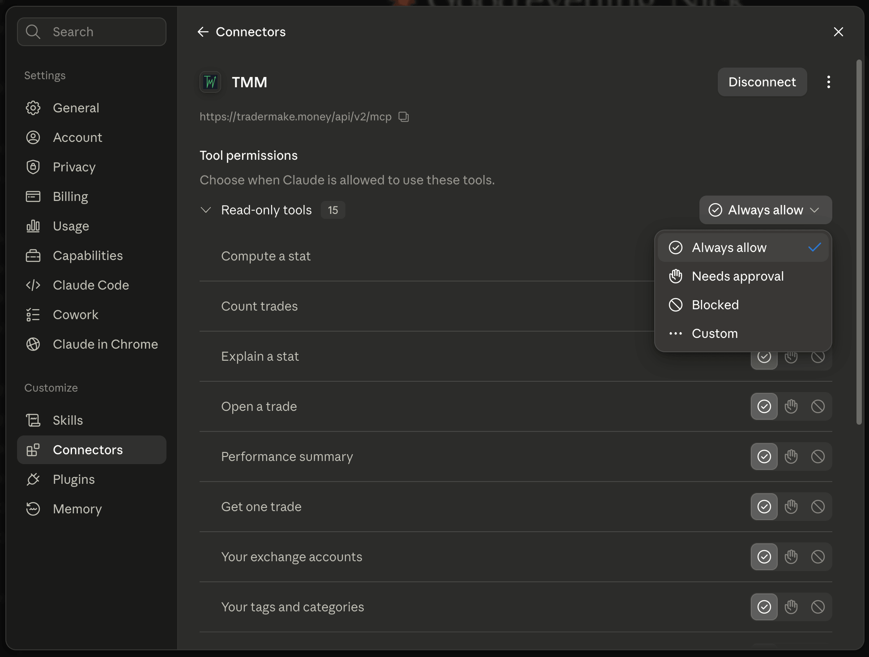Screen dimensions: 869x657
Task: Click the back arrow next to Connectors
Action: (x=203, y=32)
